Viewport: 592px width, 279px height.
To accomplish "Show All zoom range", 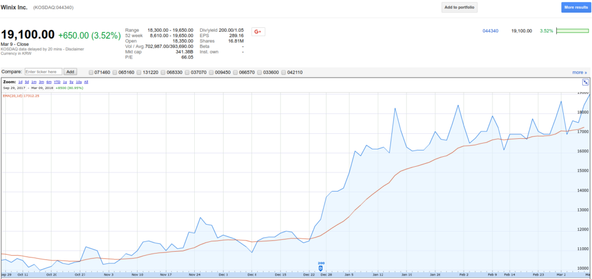I will 86,82.
